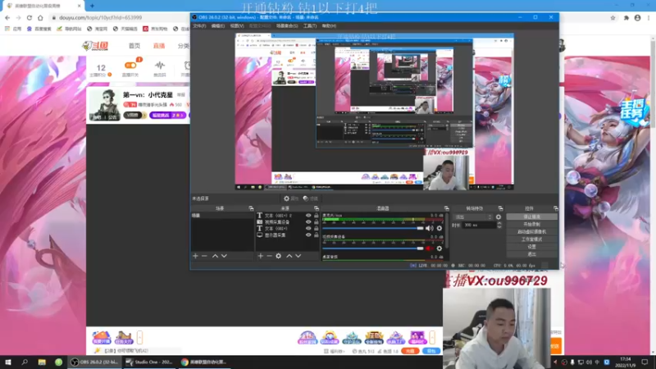Pop out the Scenes dock with its float icon
This screenshot has width=656, height=369.
pos(251,208)
